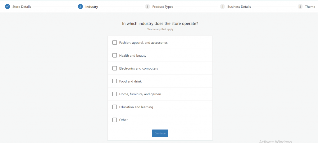Click the Health and beauty label text
This screenshot has height=143, width=318.
click(133, 55)
